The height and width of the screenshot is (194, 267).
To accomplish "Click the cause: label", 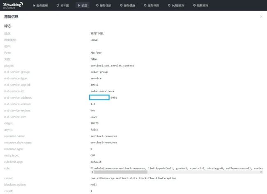I will click(9, 178).
